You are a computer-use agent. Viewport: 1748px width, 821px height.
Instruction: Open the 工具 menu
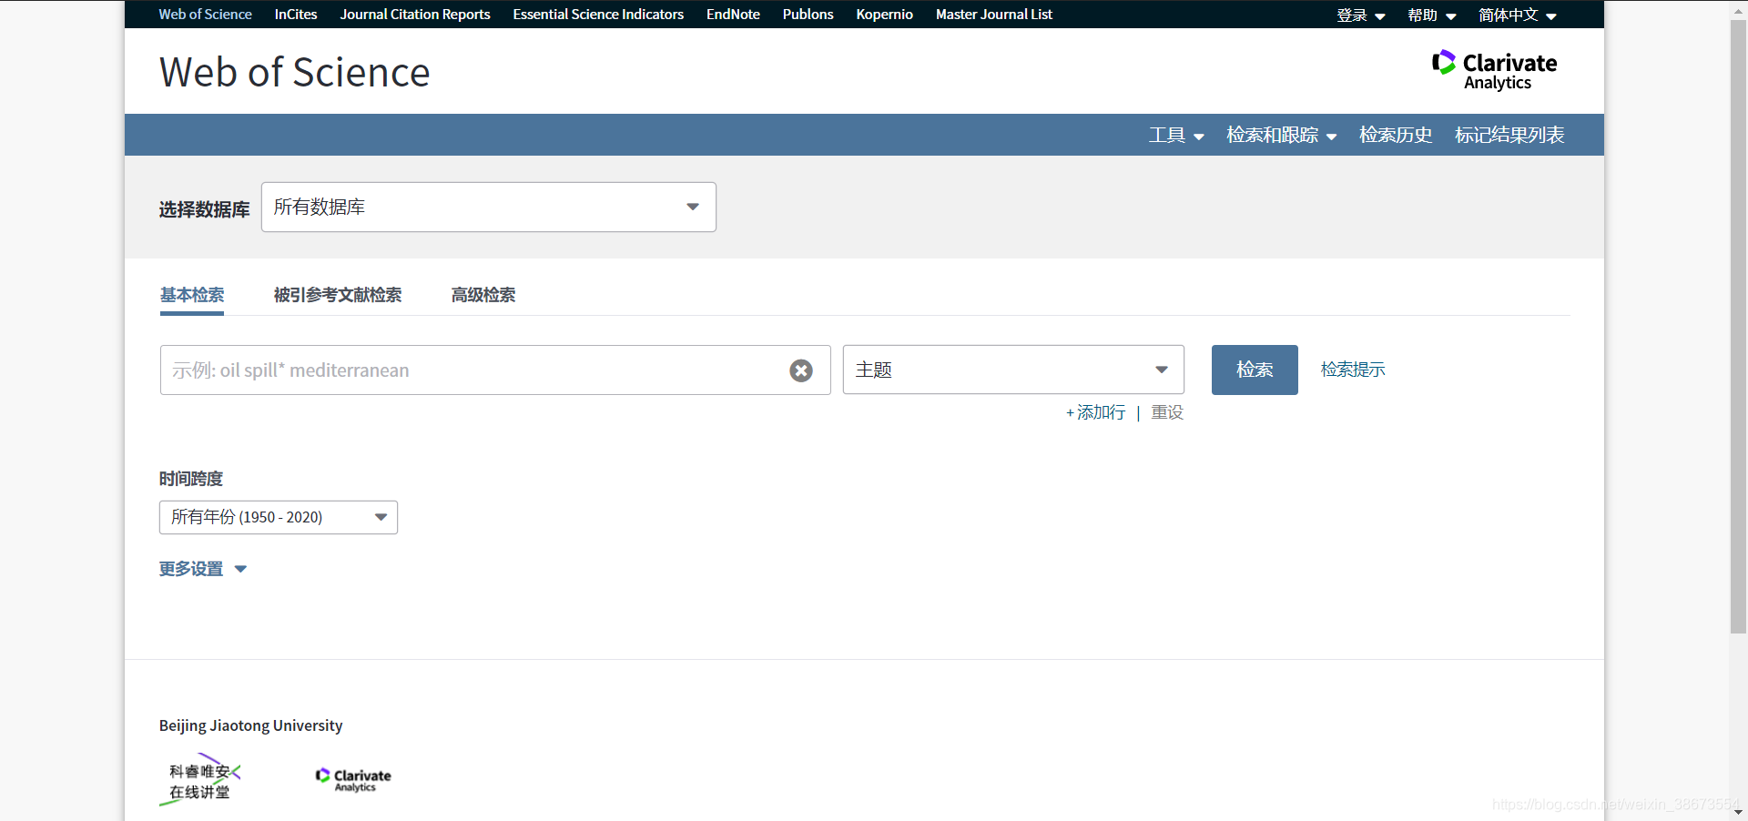(x=1176, y=135)
